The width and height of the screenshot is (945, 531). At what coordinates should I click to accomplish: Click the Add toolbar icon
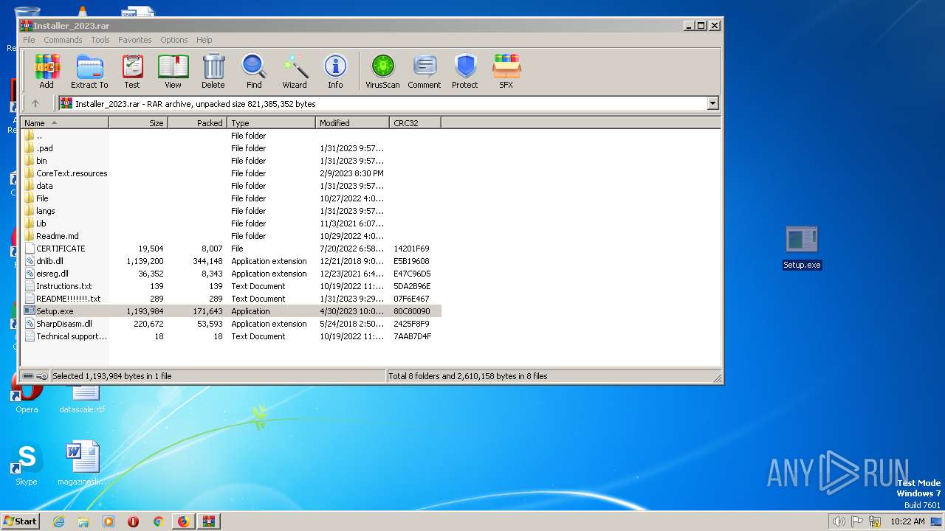[47, 72]
